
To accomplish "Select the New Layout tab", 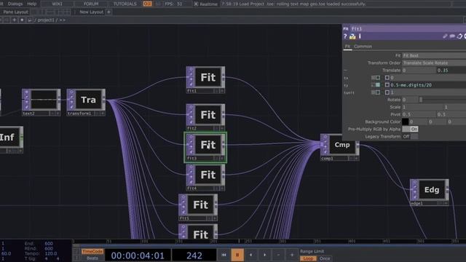I will (x=91, y=12).
